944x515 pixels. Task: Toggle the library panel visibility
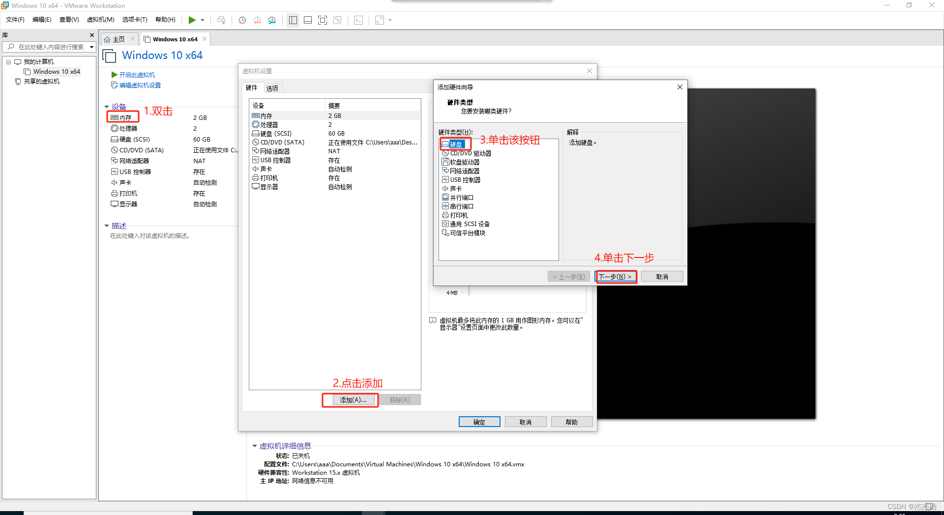pos(293,20)
